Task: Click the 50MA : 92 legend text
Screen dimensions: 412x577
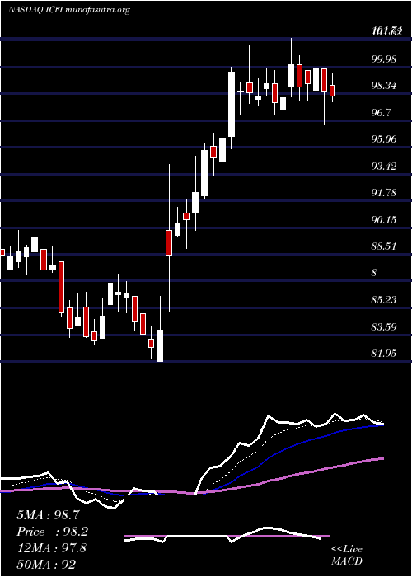Action: coord(47,565)
